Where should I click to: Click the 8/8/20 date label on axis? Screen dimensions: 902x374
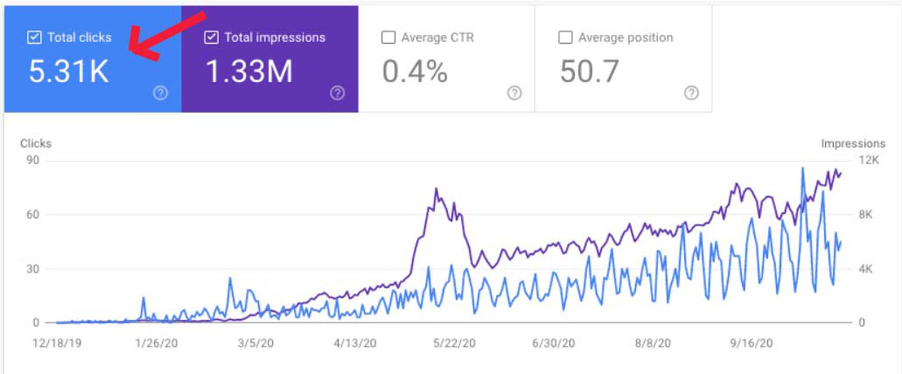[x=654, y=343]
